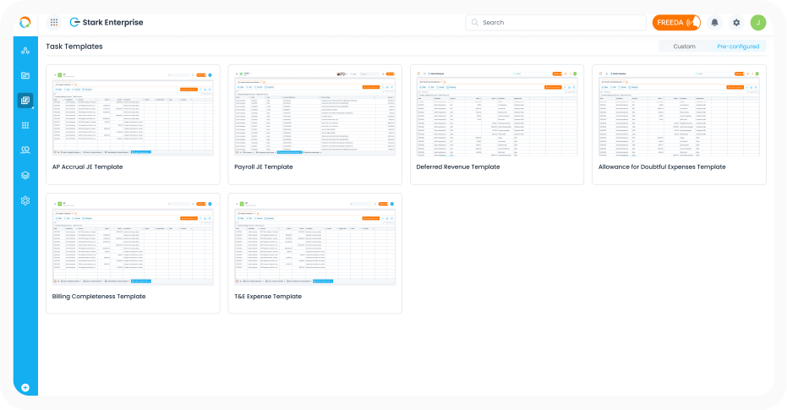
Task: Launch the FREEDA assistant button
Action: (x=676, y=23)
